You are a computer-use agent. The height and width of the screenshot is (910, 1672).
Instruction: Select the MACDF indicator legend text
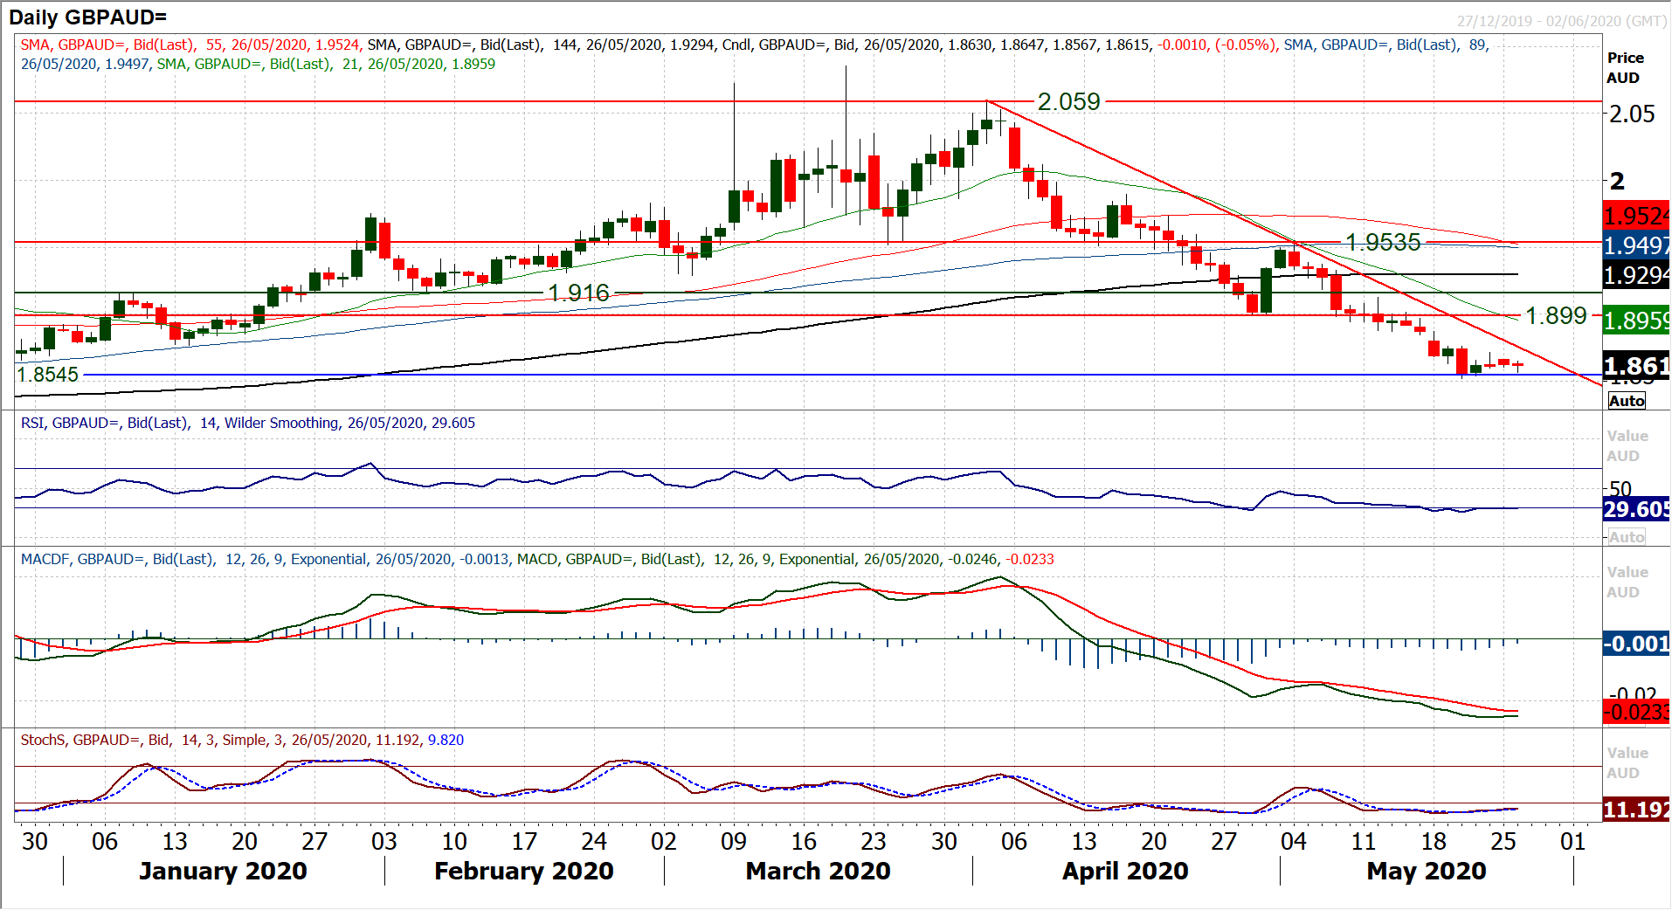[x=536, y=559]
